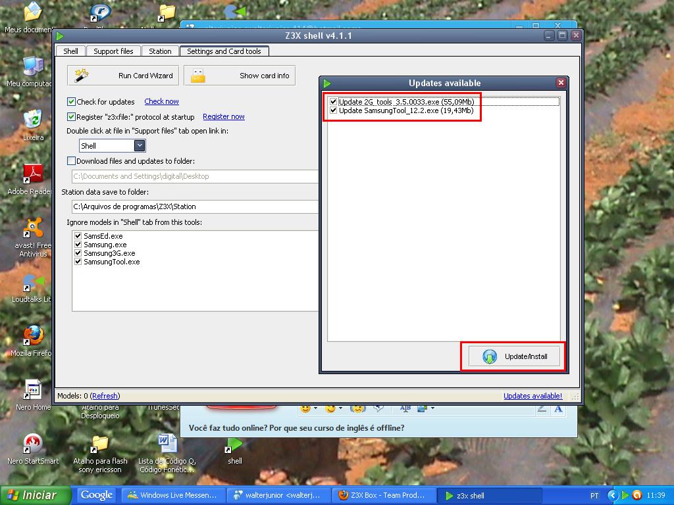This screenshot has height=505, width=674.
Task: Enable Download files and updates to folder
Action: click(x=71, y=161)
